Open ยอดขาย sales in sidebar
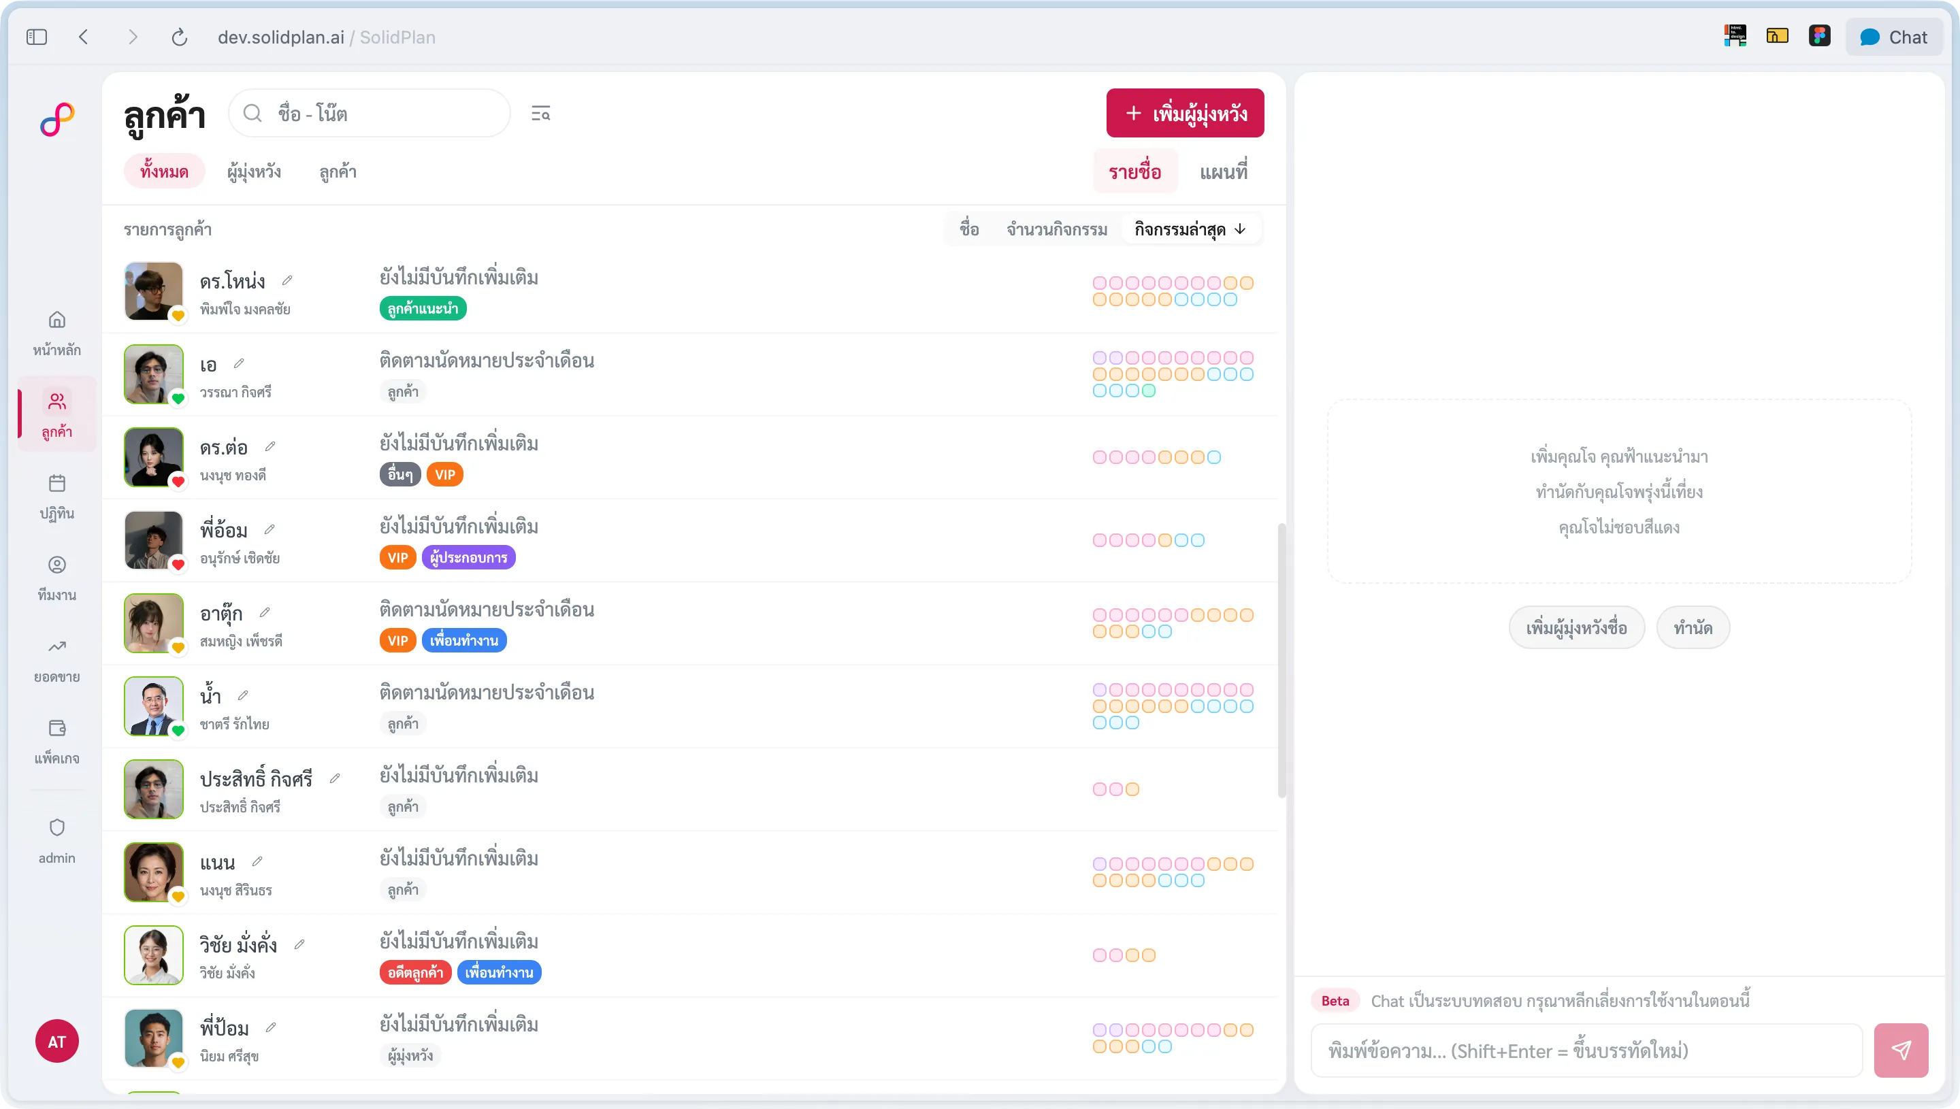Screen dimensions: 1960x1109 pyautogui.click(x=57, y=661)
